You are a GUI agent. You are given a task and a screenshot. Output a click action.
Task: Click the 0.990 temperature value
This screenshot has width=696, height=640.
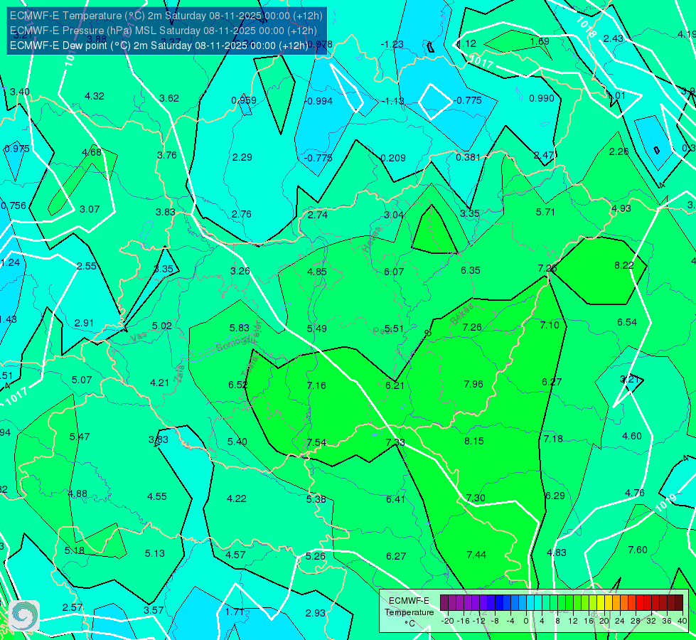tap(542, 98)
